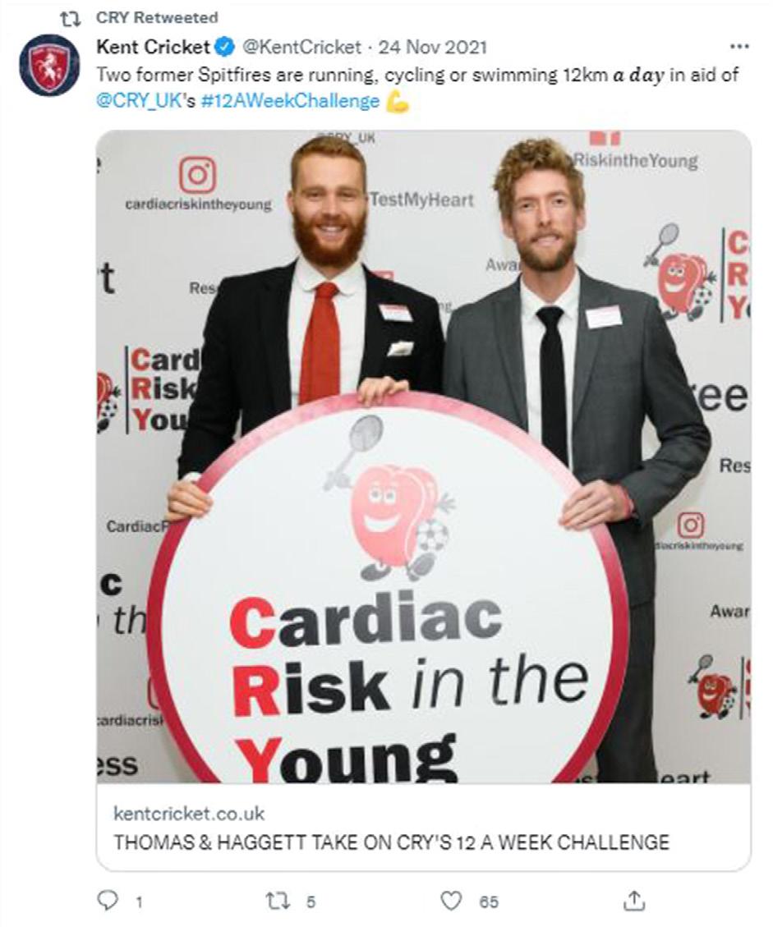Click the like count 65
Image resolution: width=773 pixels, height=927 pixels.
pyautogui.click(x=489, y=902)
